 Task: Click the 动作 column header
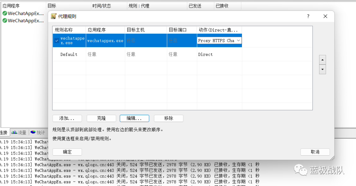219,30
